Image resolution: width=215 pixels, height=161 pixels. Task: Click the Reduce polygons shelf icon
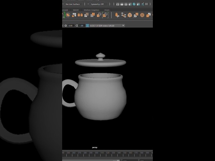point(93,15)
